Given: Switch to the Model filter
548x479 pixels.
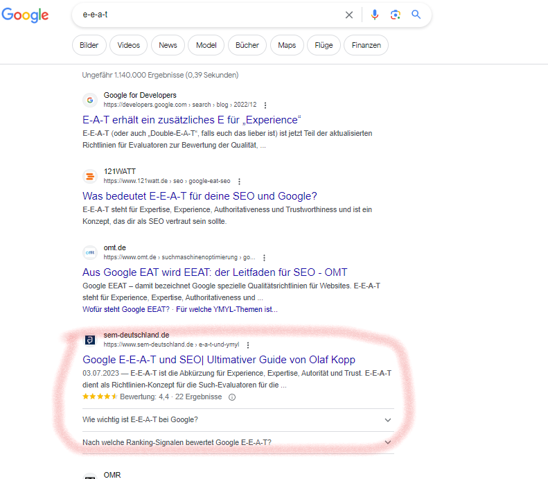Looking at the screenshot, I should [x=206, y=45].
